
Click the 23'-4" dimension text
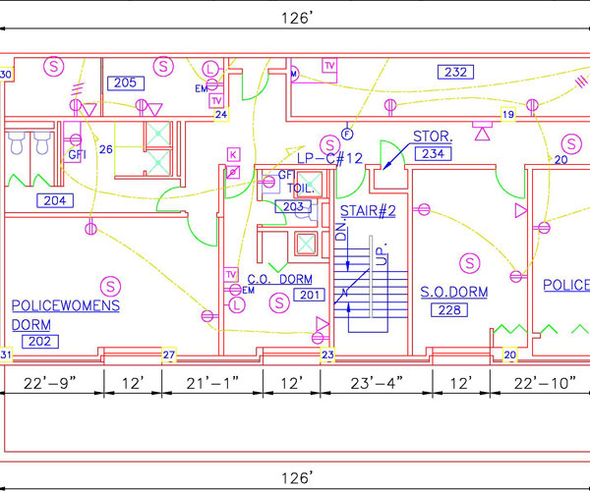(x=377, y=384)
